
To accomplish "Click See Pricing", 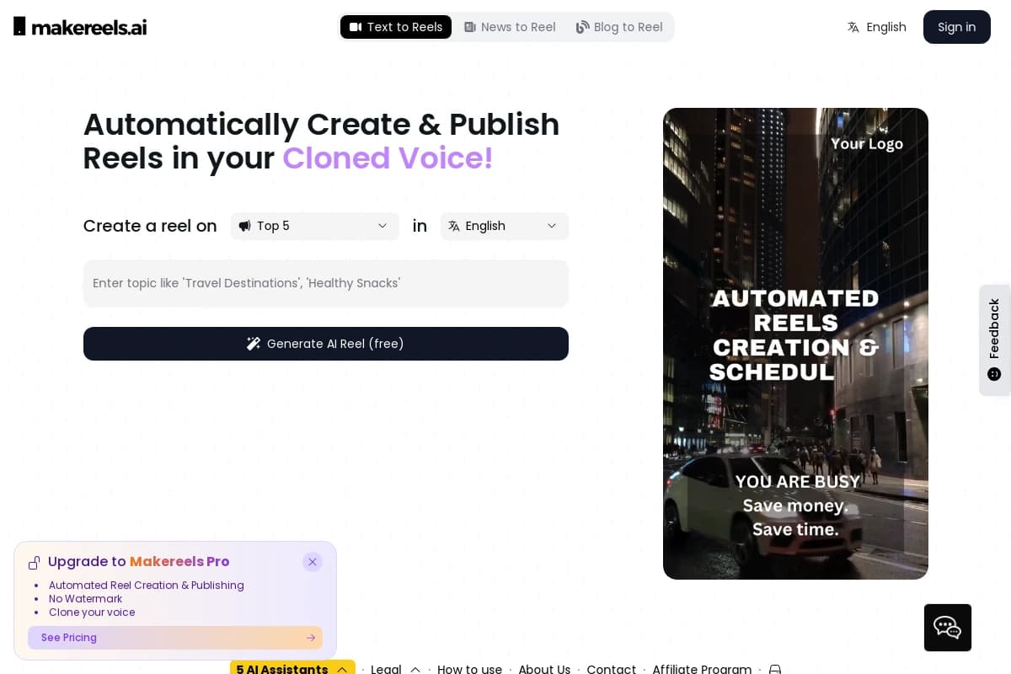I will point(175,638).
